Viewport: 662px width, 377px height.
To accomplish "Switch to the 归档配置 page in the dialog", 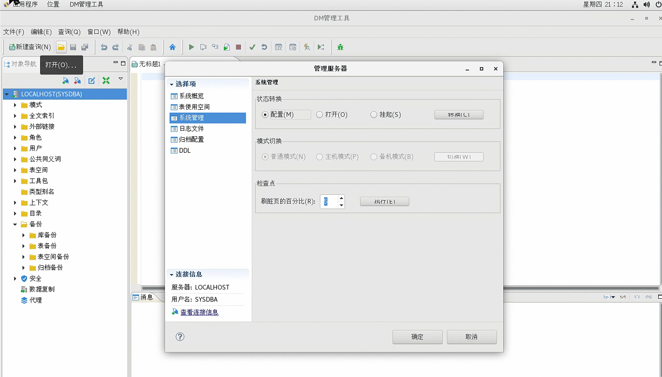I will (191, 139).
